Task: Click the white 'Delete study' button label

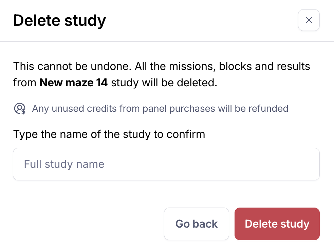Action: tap(277, 224)
